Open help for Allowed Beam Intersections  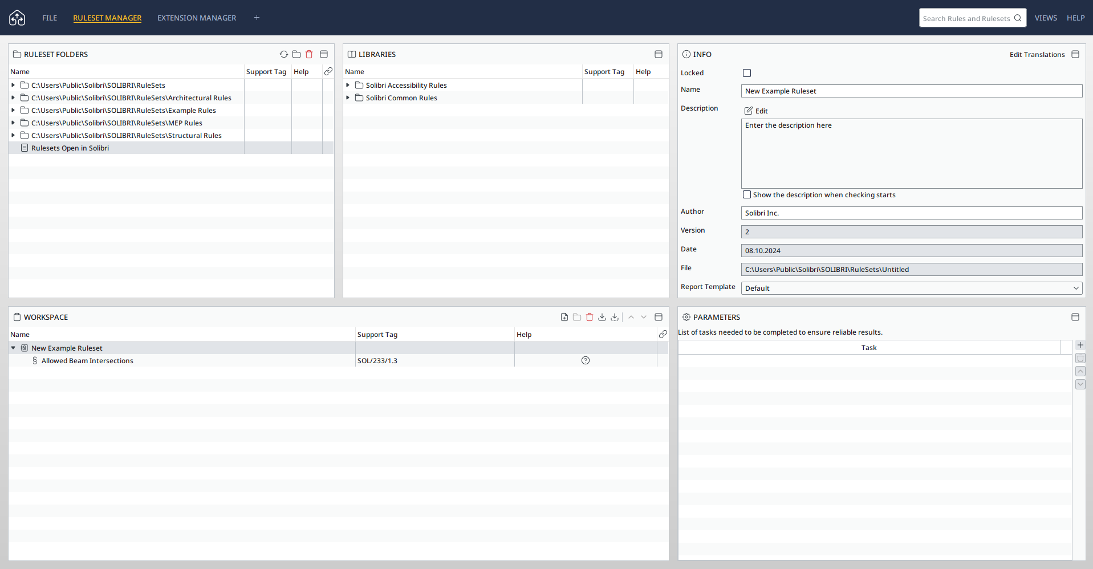(x=586, y=360)
